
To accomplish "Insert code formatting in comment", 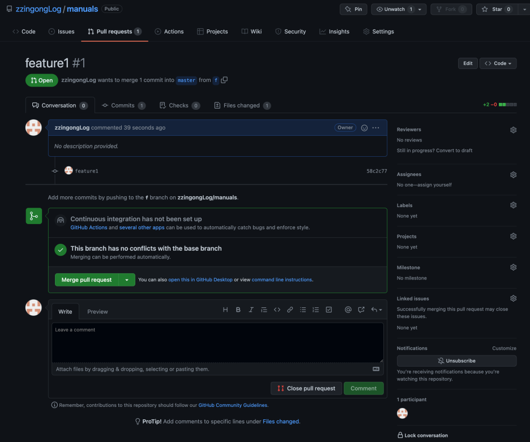I will (x=277, y=310).
